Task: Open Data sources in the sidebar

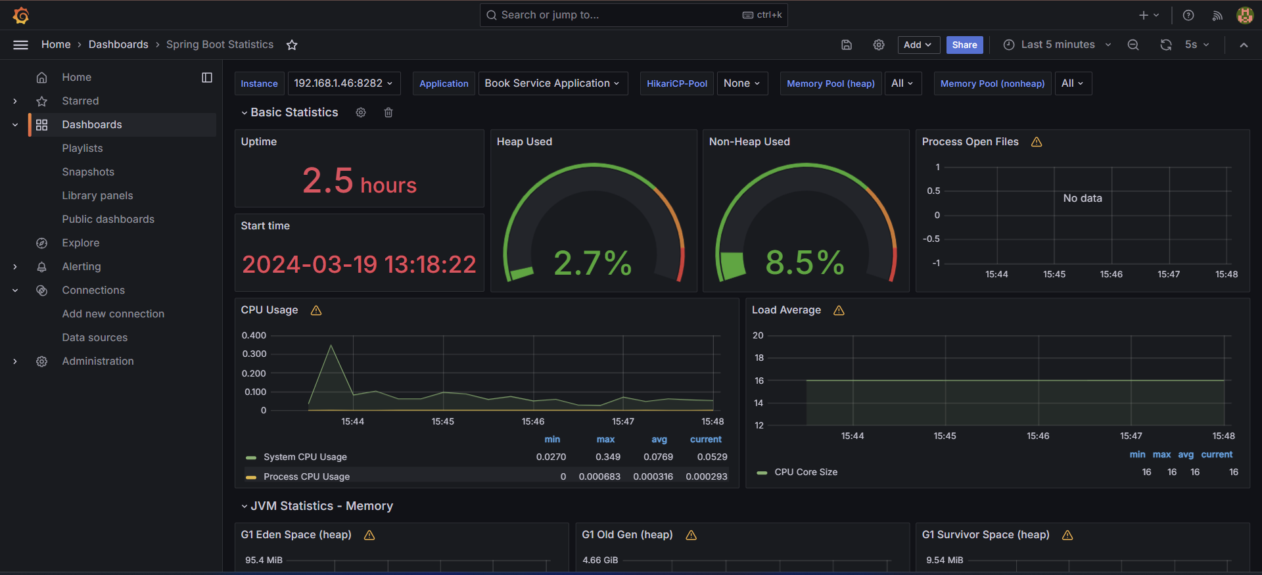Action: 95,338
